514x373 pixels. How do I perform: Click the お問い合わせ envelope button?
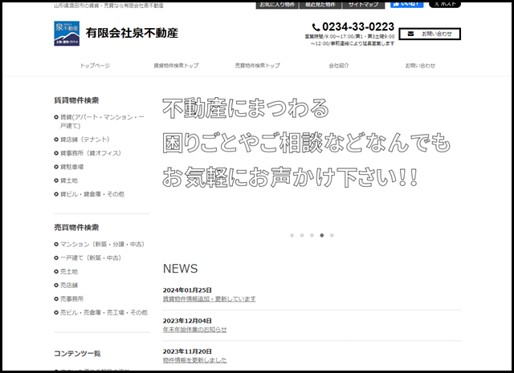coord(430,34)
